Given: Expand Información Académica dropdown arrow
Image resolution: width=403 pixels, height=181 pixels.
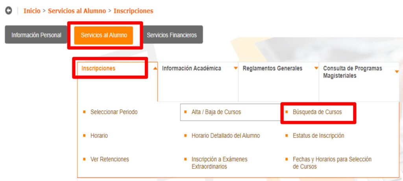Looking at the screenshot, I should click(x=236, y=68).
